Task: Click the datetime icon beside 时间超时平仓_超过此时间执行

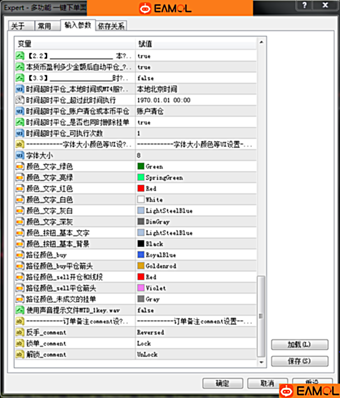Action: click(x=19, y=100)
